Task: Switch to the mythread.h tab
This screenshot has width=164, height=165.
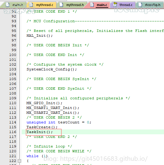Action: pos(72,5)
